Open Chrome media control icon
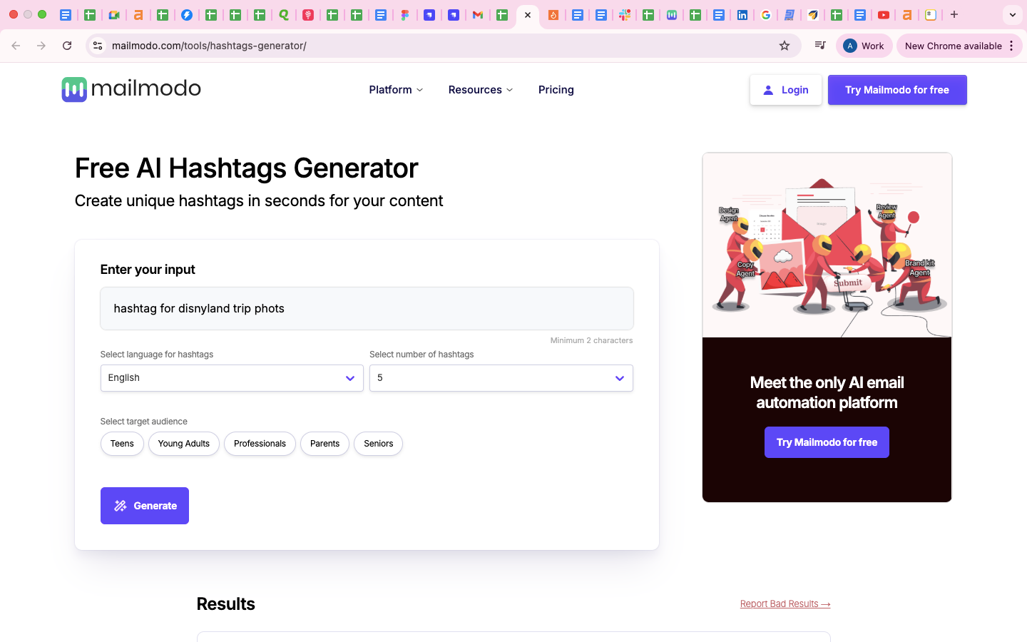The width and height of the screenshot is (1027, 642). coord(820,46)
